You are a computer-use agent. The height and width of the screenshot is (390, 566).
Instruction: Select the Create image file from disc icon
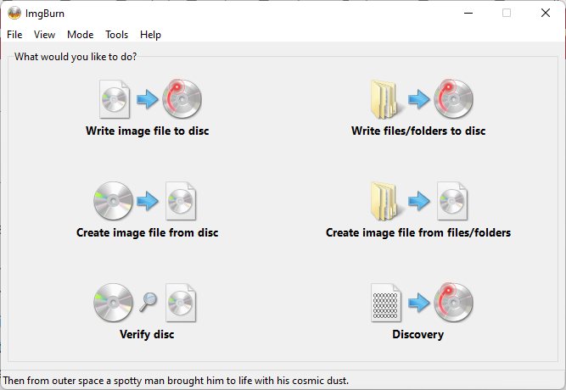pyautogui.click(x=145, y=201)
